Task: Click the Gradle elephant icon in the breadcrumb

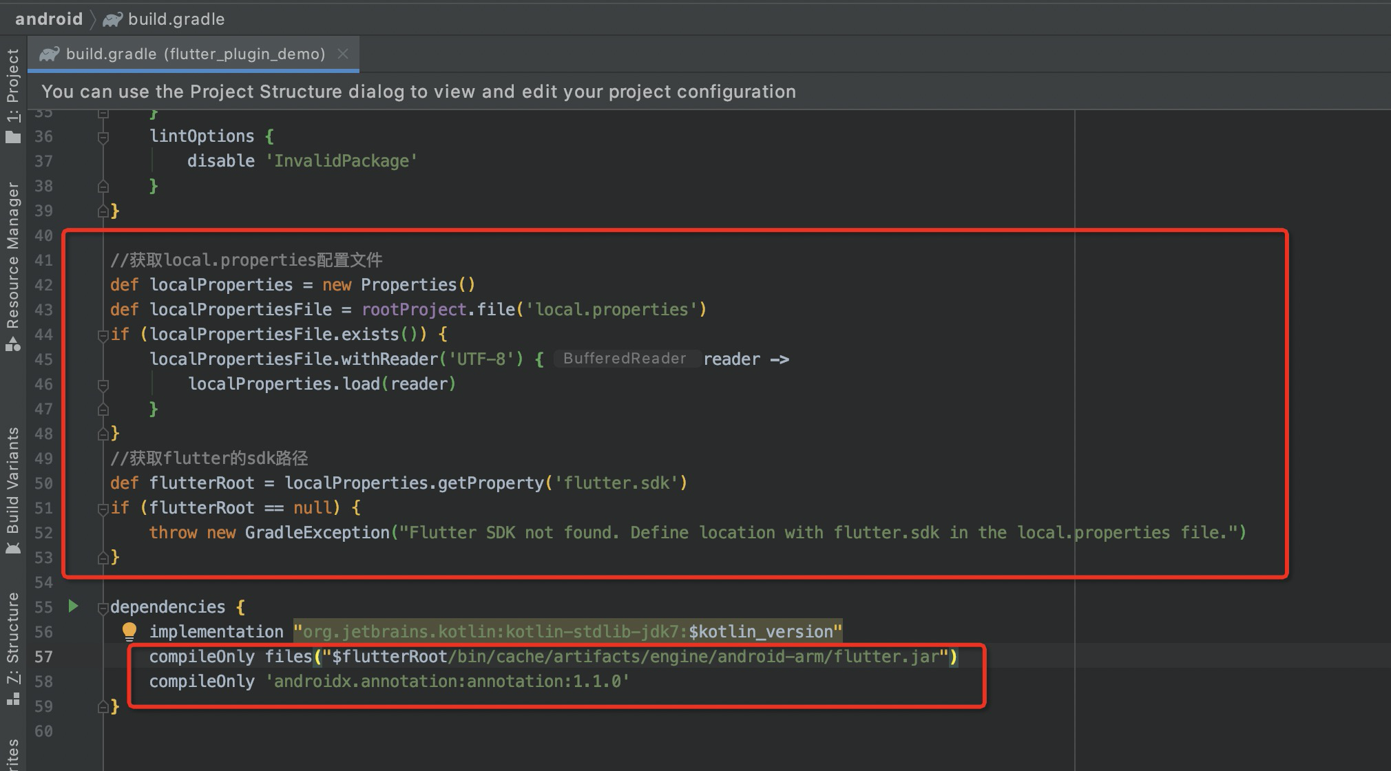Action: (x=112, y=19)
